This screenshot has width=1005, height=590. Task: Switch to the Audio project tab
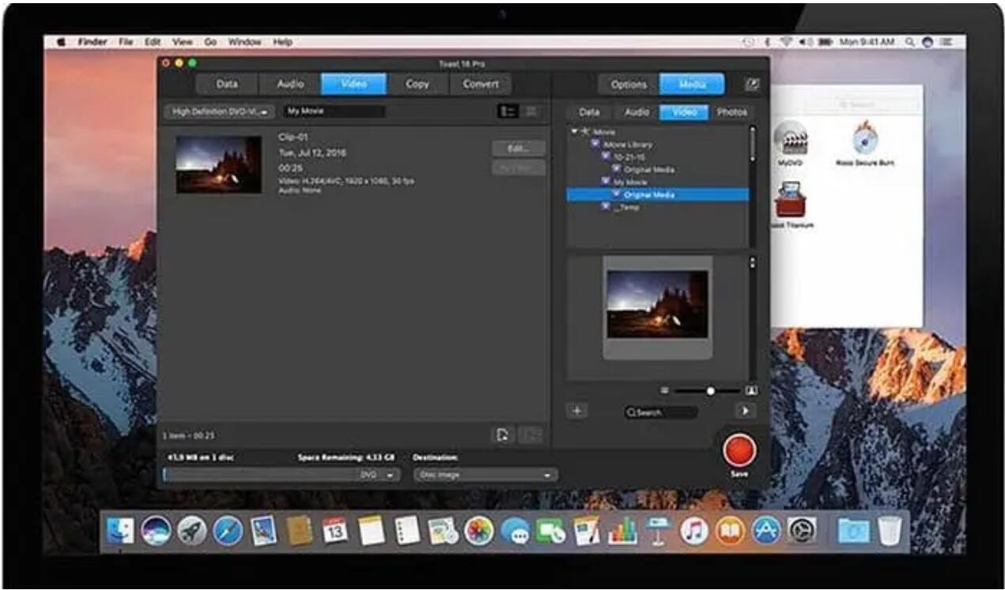(x=290, y=84)
